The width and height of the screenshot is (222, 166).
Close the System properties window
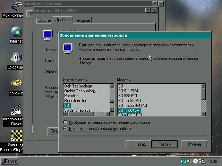click(x=161, y=4)
